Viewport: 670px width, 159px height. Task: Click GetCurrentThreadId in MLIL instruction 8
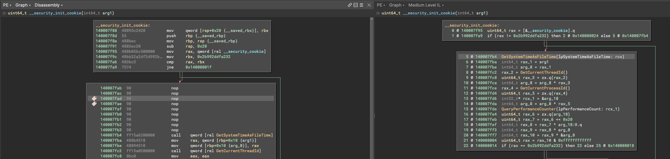pos(541,72)
